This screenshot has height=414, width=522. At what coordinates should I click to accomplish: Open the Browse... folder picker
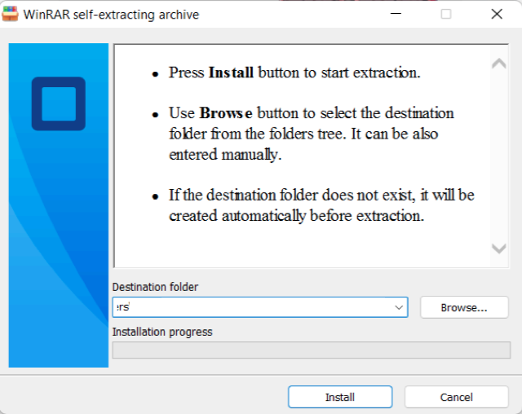pyautogui.click(x=463, y=307)
